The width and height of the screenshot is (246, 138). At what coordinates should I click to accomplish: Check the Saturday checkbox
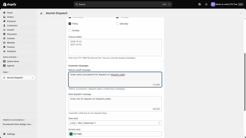(117, 24)
